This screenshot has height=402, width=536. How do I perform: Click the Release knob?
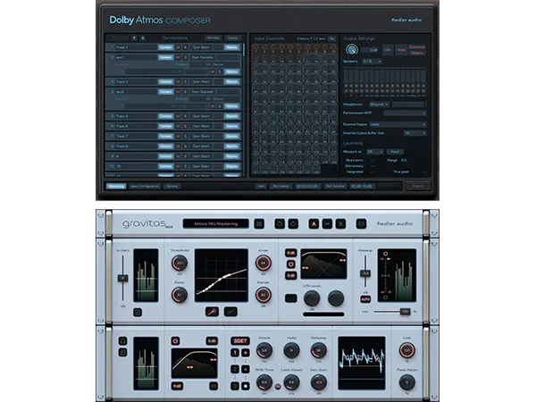click(x=319, y=350)
